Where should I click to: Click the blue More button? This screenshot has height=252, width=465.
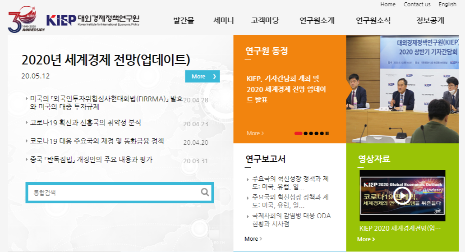click(203, 77)
